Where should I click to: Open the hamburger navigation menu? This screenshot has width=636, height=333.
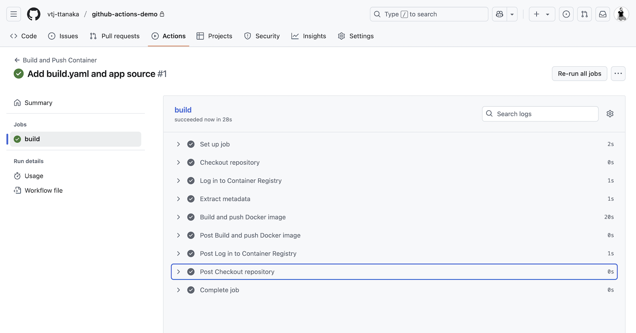pos(14,14)
